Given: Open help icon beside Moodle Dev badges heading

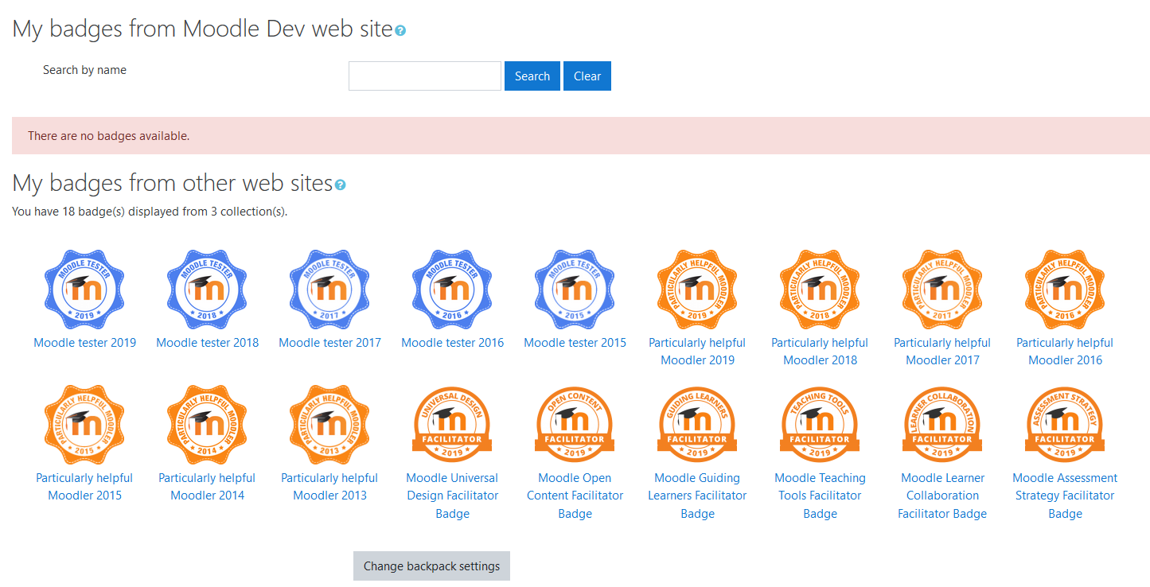Looking at the screenshot, I should (400, 31).
